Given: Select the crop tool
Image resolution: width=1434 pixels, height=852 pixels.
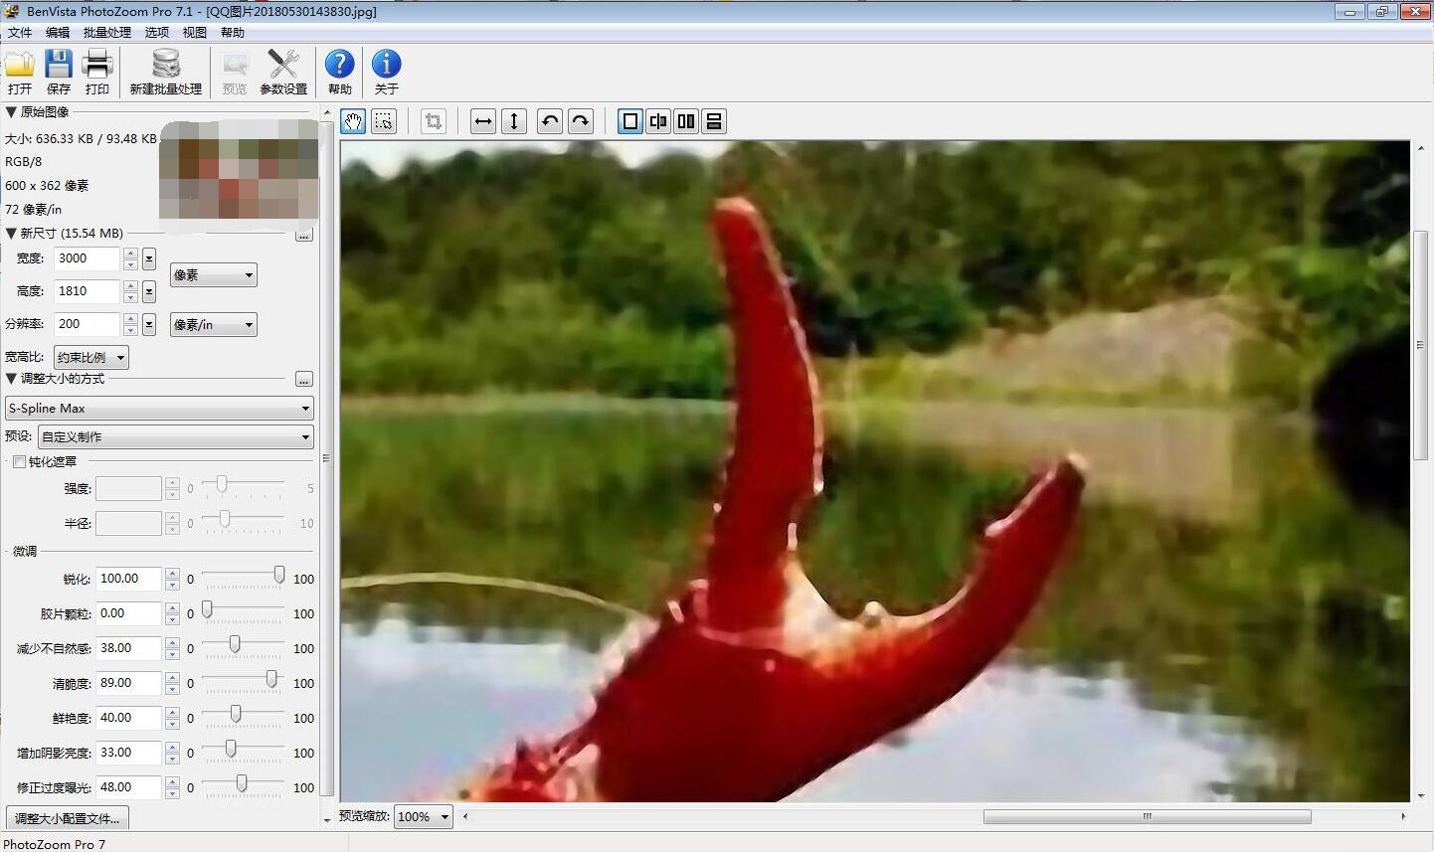Looking at the screenshot, I should point(434,121).
